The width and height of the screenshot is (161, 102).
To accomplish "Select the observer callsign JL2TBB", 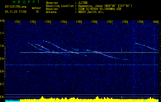I will click(84, 3).
